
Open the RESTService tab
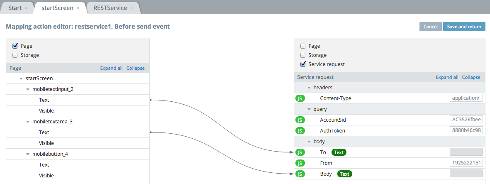point(110,8)
